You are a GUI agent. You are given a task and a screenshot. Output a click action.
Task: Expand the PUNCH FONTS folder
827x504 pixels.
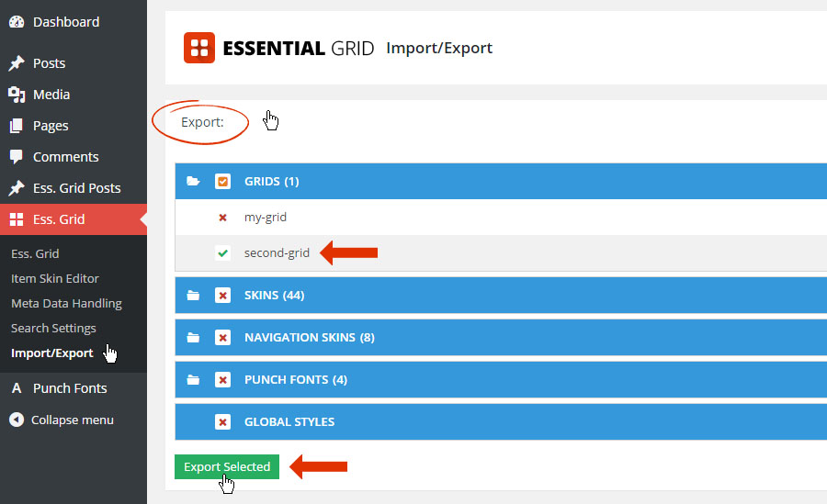tap(193, 379)
